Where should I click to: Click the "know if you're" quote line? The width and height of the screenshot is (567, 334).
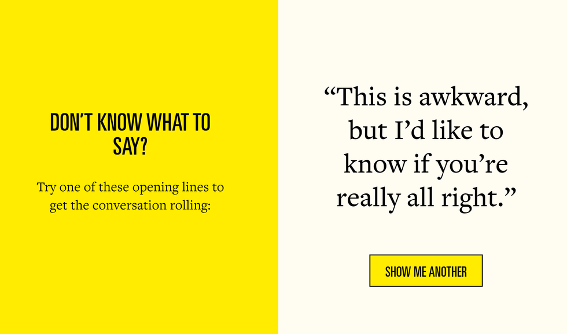[426, 164]
